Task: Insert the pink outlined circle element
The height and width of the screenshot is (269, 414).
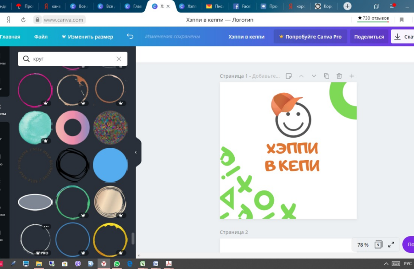Action: tap(35, 90)
